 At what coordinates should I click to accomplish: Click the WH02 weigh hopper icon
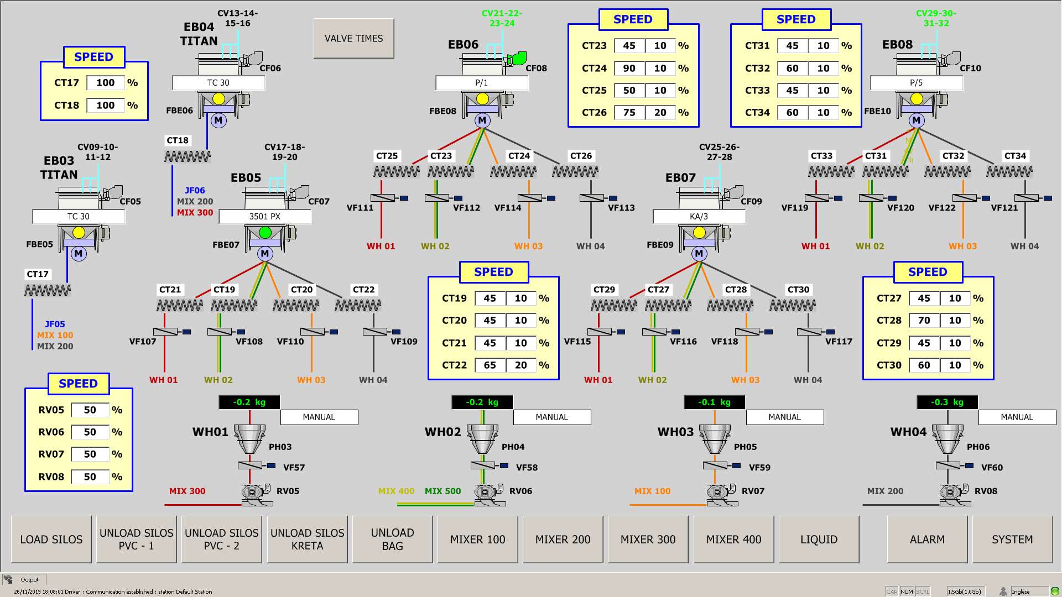click(x=482, y=439)
